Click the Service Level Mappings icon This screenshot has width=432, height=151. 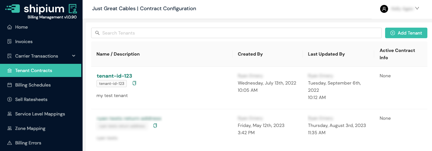click(10, 114)
